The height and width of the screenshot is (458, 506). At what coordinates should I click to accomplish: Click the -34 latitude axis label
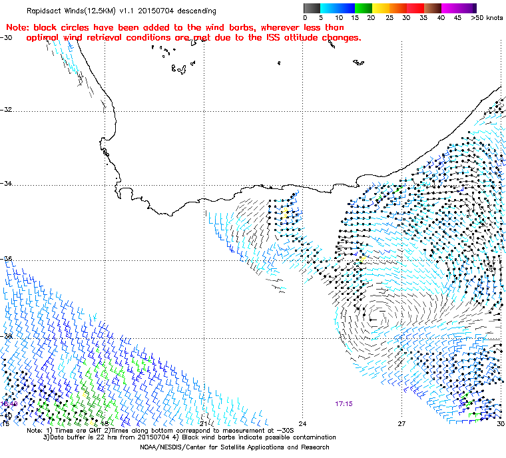[x=7, y=183]
